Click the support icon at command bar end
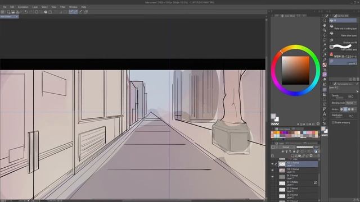Viewport: 360px width, 202px height. coord(86,12)
